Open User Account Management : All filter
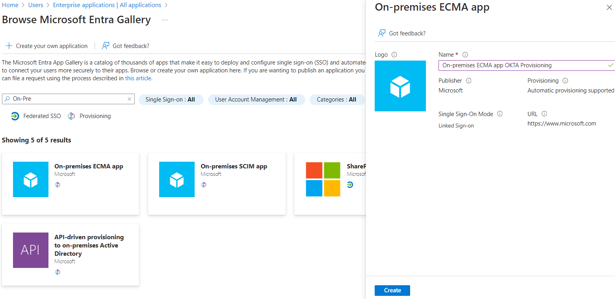Screen dimensions: 615x299 pyautogui.click(x=256, y=100)
